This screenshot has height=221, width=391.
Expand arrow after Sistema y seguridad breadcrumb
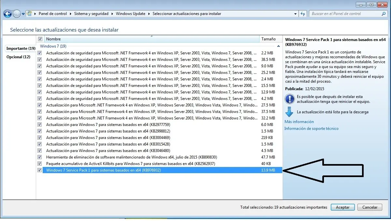click(x=112, y=14)
